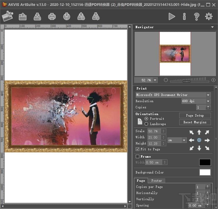Click the framed image on canvas
218x209 pixels.
click(x=66, y=116)
